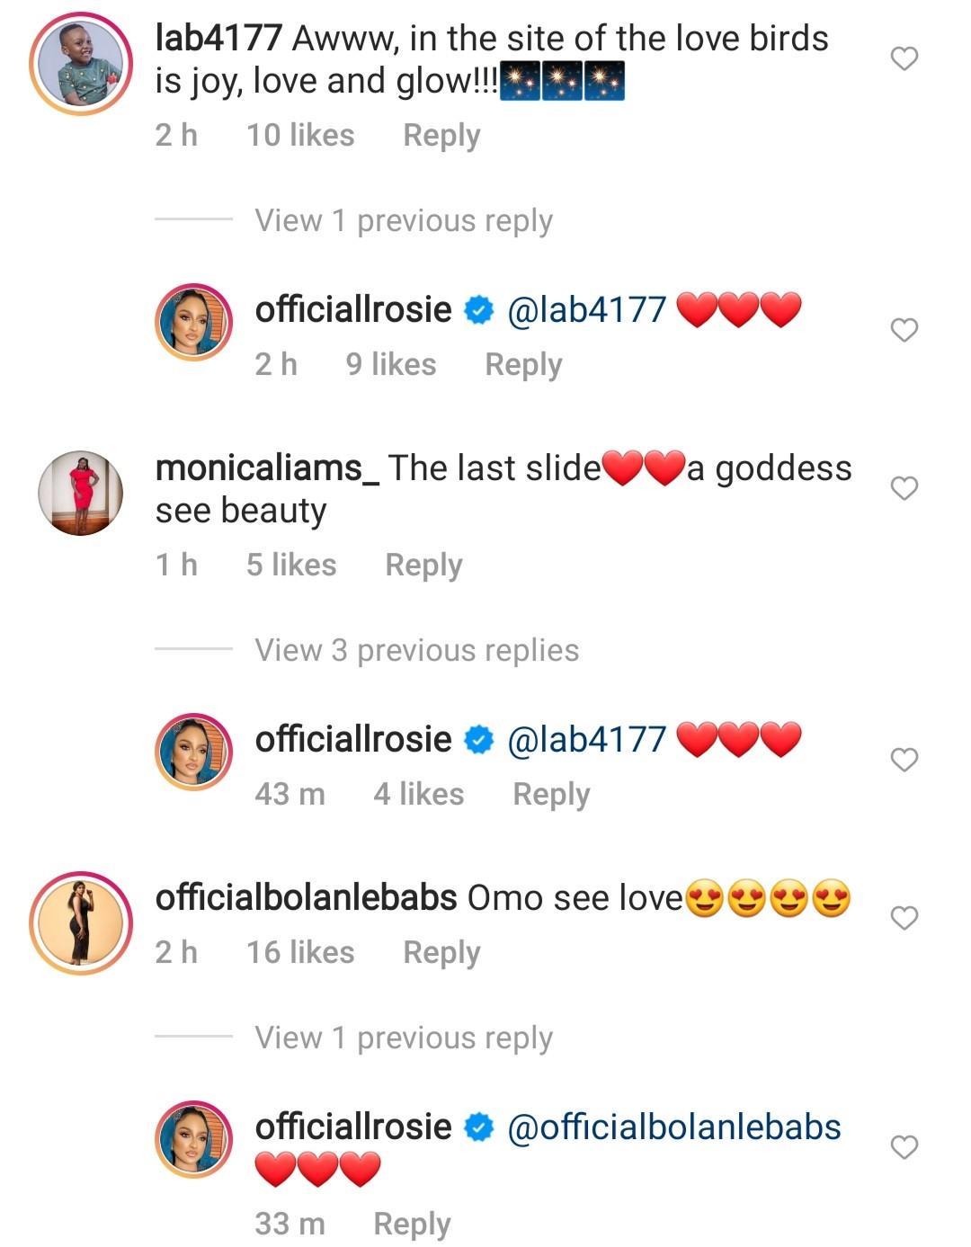Open @lab4177 mention in 2 h reply
This screenshot has width=971, height=1247.
click(x=586, y=310)
